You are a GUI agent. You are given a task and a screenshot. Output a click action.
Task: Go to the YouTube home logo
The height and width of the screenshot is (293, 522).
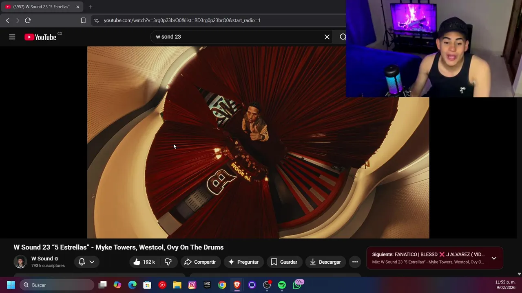tap(40, 37)
